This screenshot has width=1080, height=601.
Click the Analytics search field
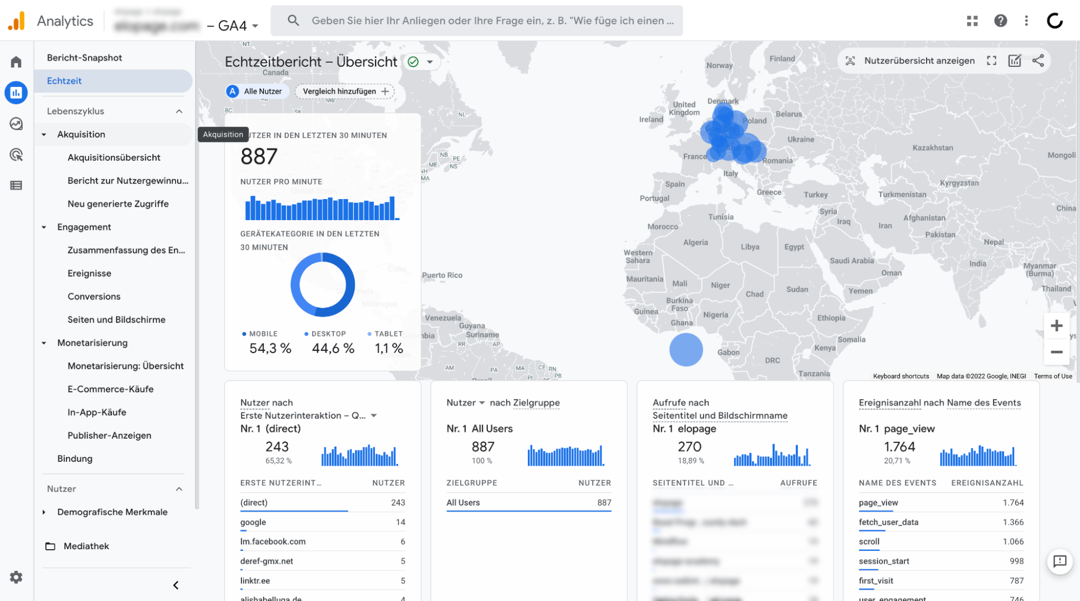477,21
